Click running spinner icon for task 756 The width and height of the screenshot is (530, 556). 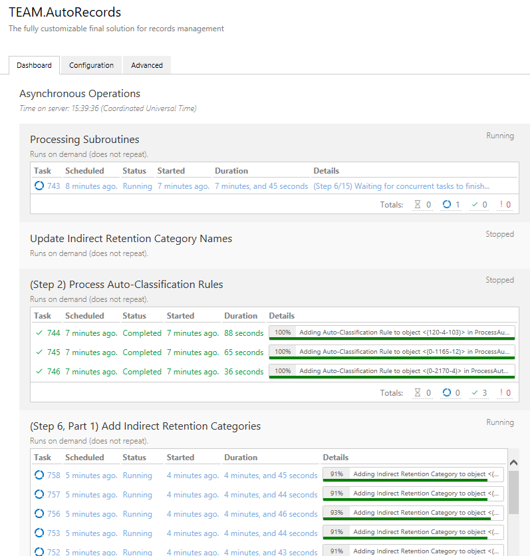tap(39, 513)
